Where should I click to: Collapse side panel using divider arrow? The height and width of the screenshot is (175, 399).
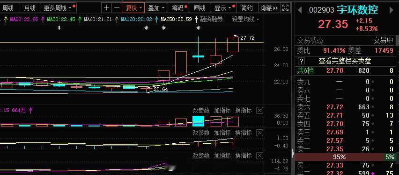pos(292,153)
